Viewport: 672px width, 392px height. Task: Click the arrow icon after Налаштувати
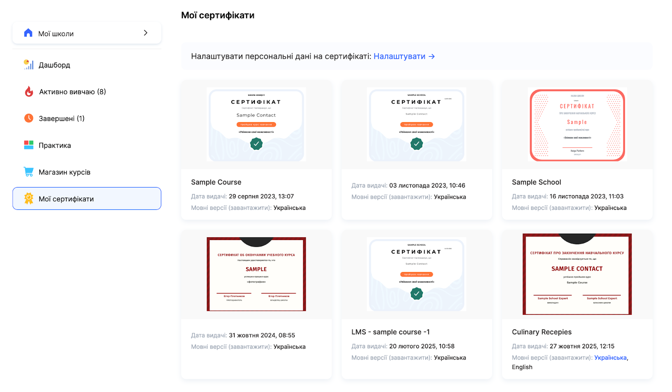click(432, 56)
